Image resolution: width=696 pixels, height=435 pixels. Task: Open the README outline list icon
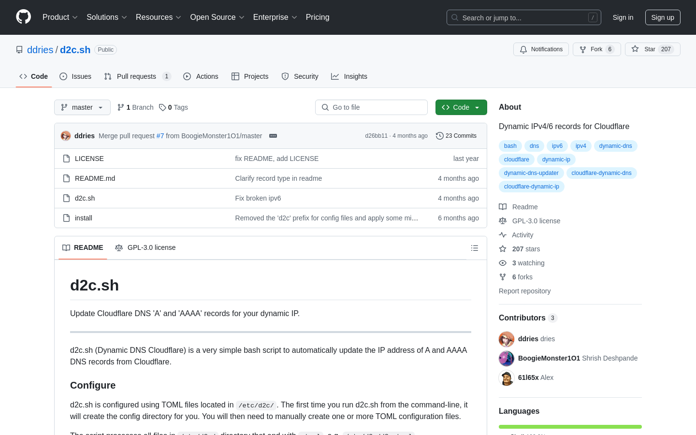[x=475, y=248]
